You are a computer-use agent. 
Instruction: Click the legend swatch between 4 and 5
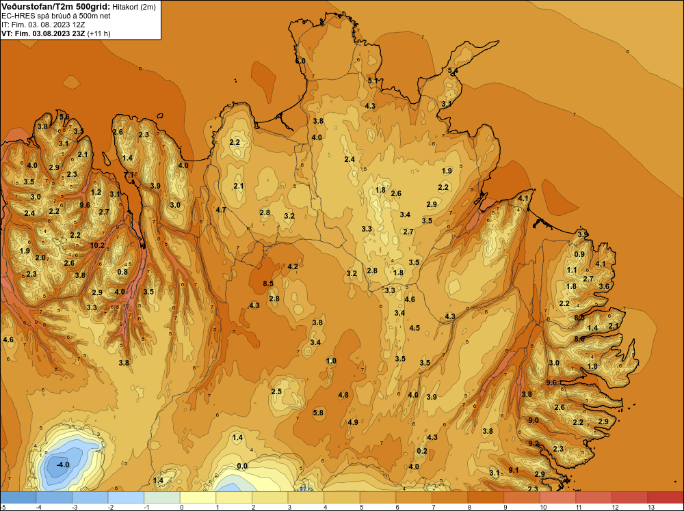pos(342,497)
